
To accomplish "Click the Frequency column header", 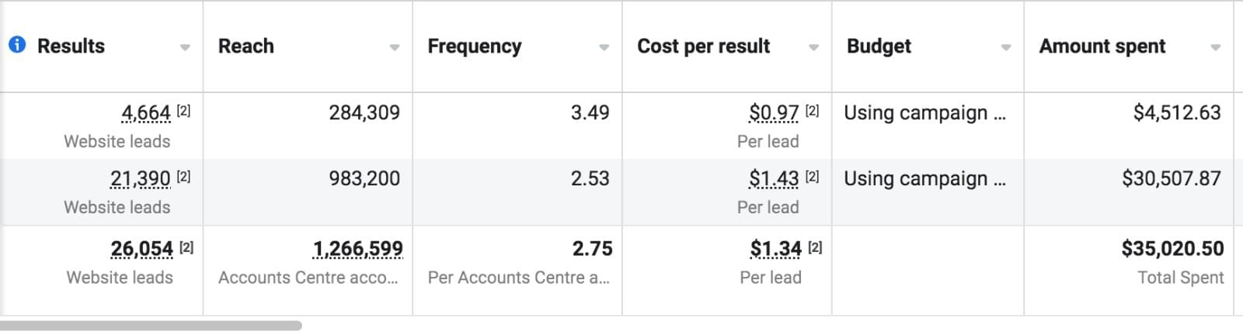I will [475, 47].
